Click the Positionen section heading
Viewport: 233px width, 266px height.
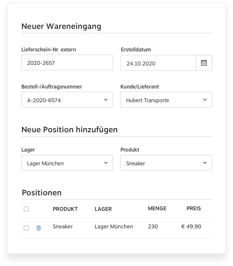(42, 193)
